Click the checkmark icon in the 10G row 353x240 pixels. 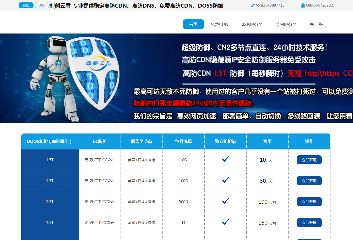[225, 159]
